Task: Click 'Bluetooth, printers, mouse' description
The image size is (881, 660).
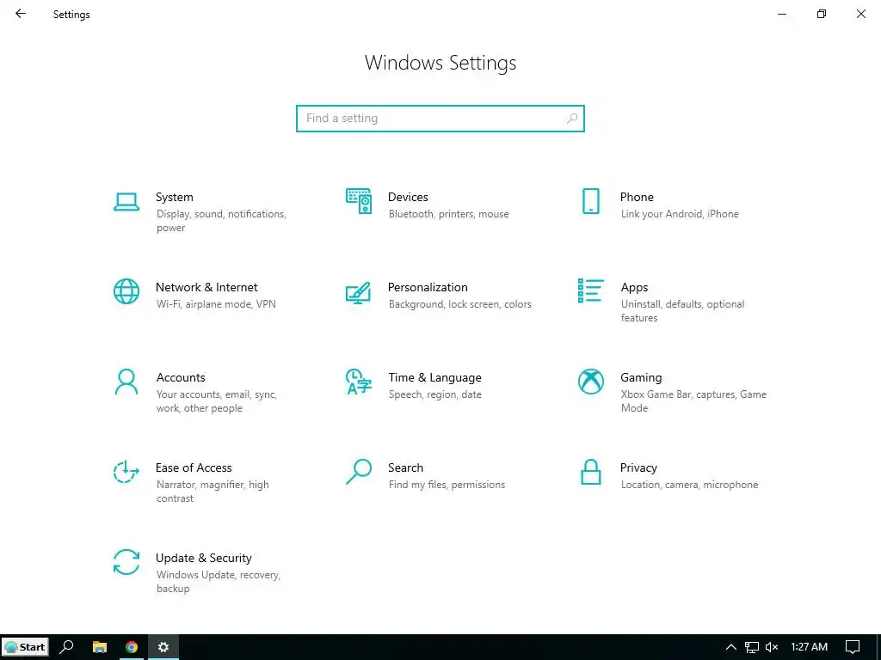Action: tap(448, 214)
